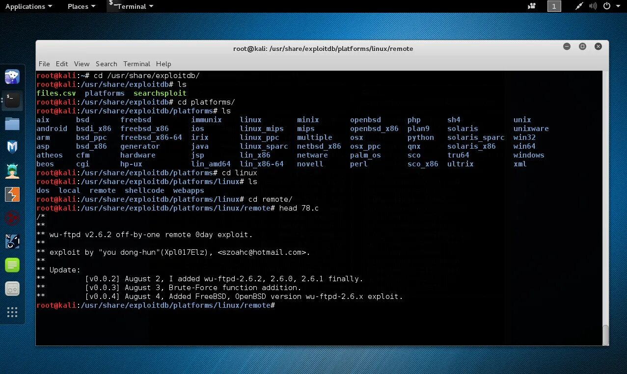Viewport: 627px width, 374px height.
Task: Click the volume speaker icon
Action: [593, 6]
